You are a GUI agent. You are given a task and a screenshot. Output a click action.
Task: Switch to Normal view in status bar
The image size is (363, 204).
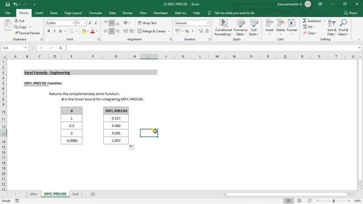click(289, 201)
